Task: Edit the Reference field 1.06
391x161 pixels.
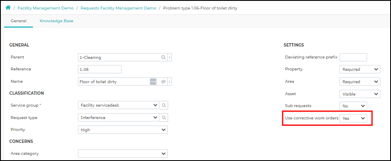Action: (100, 69)
